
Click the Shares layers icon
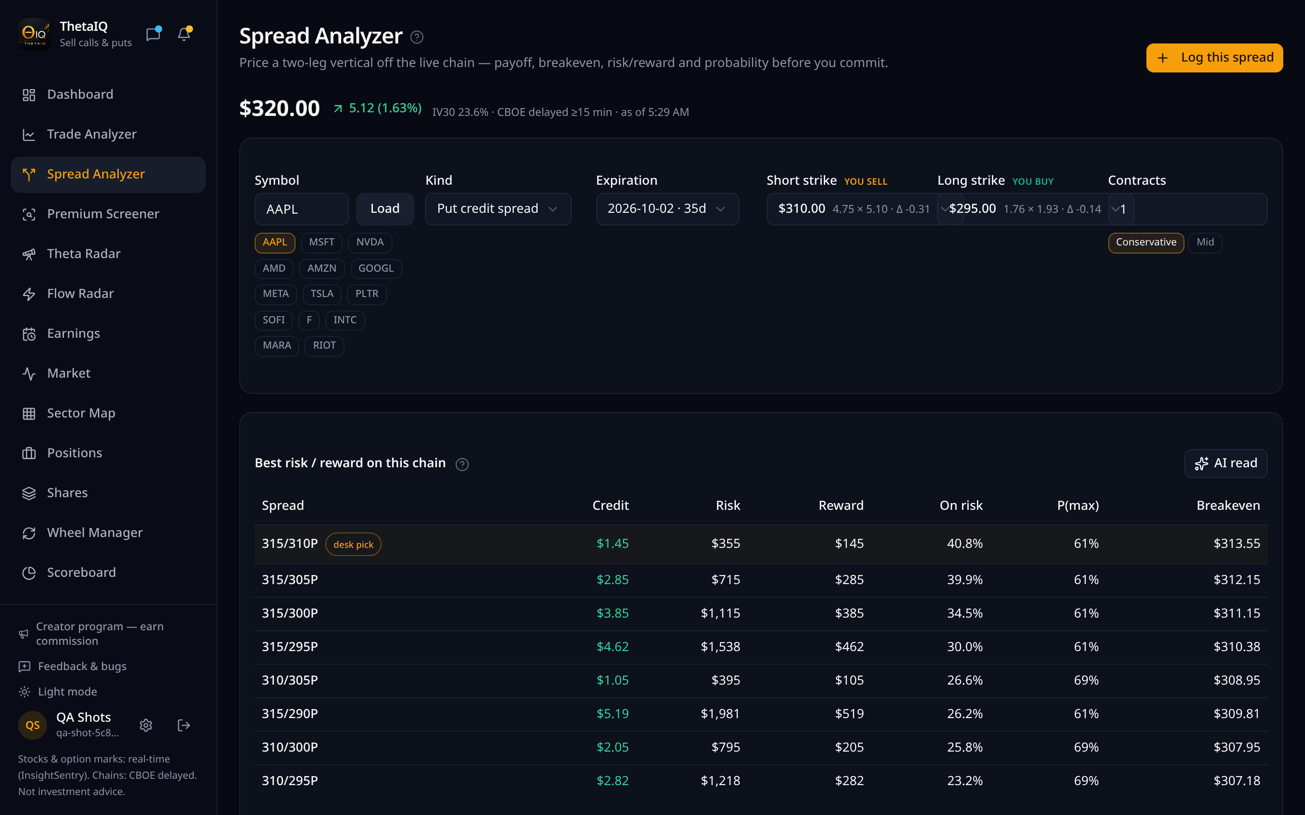pos(29,493)
